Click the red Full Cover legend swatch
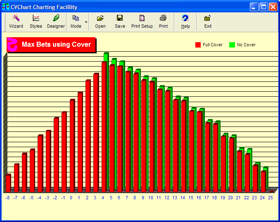 (x=198, y=45)
